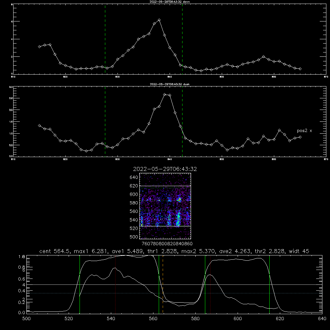Viewport: 330px width, 330px height.
Task: Click the solid green line near 584
Action: (x=205, y=284)
